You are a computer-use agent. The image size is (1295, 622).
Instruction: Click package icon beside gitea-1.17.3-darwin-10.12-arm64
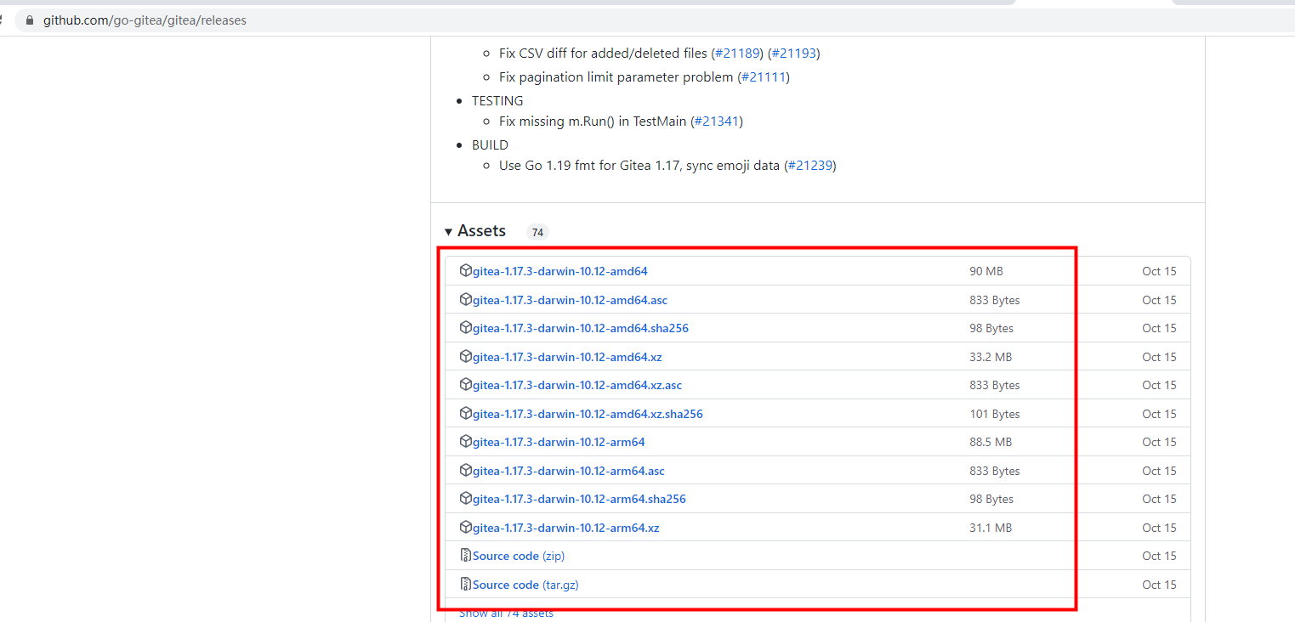465,442
